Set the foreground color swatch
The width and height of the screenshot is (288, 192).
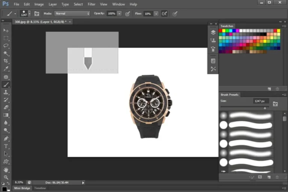[x=4, y=189]
